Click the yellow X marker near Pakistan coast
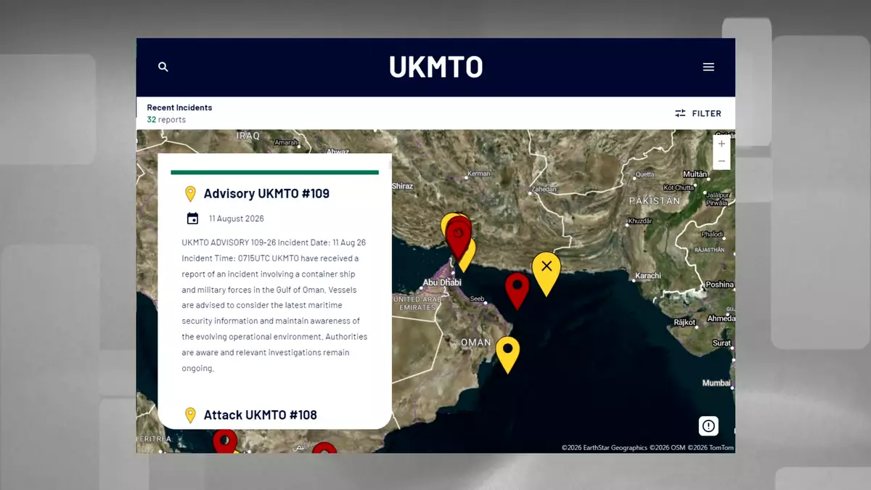 pyautogui.click(x=547, y=273)
